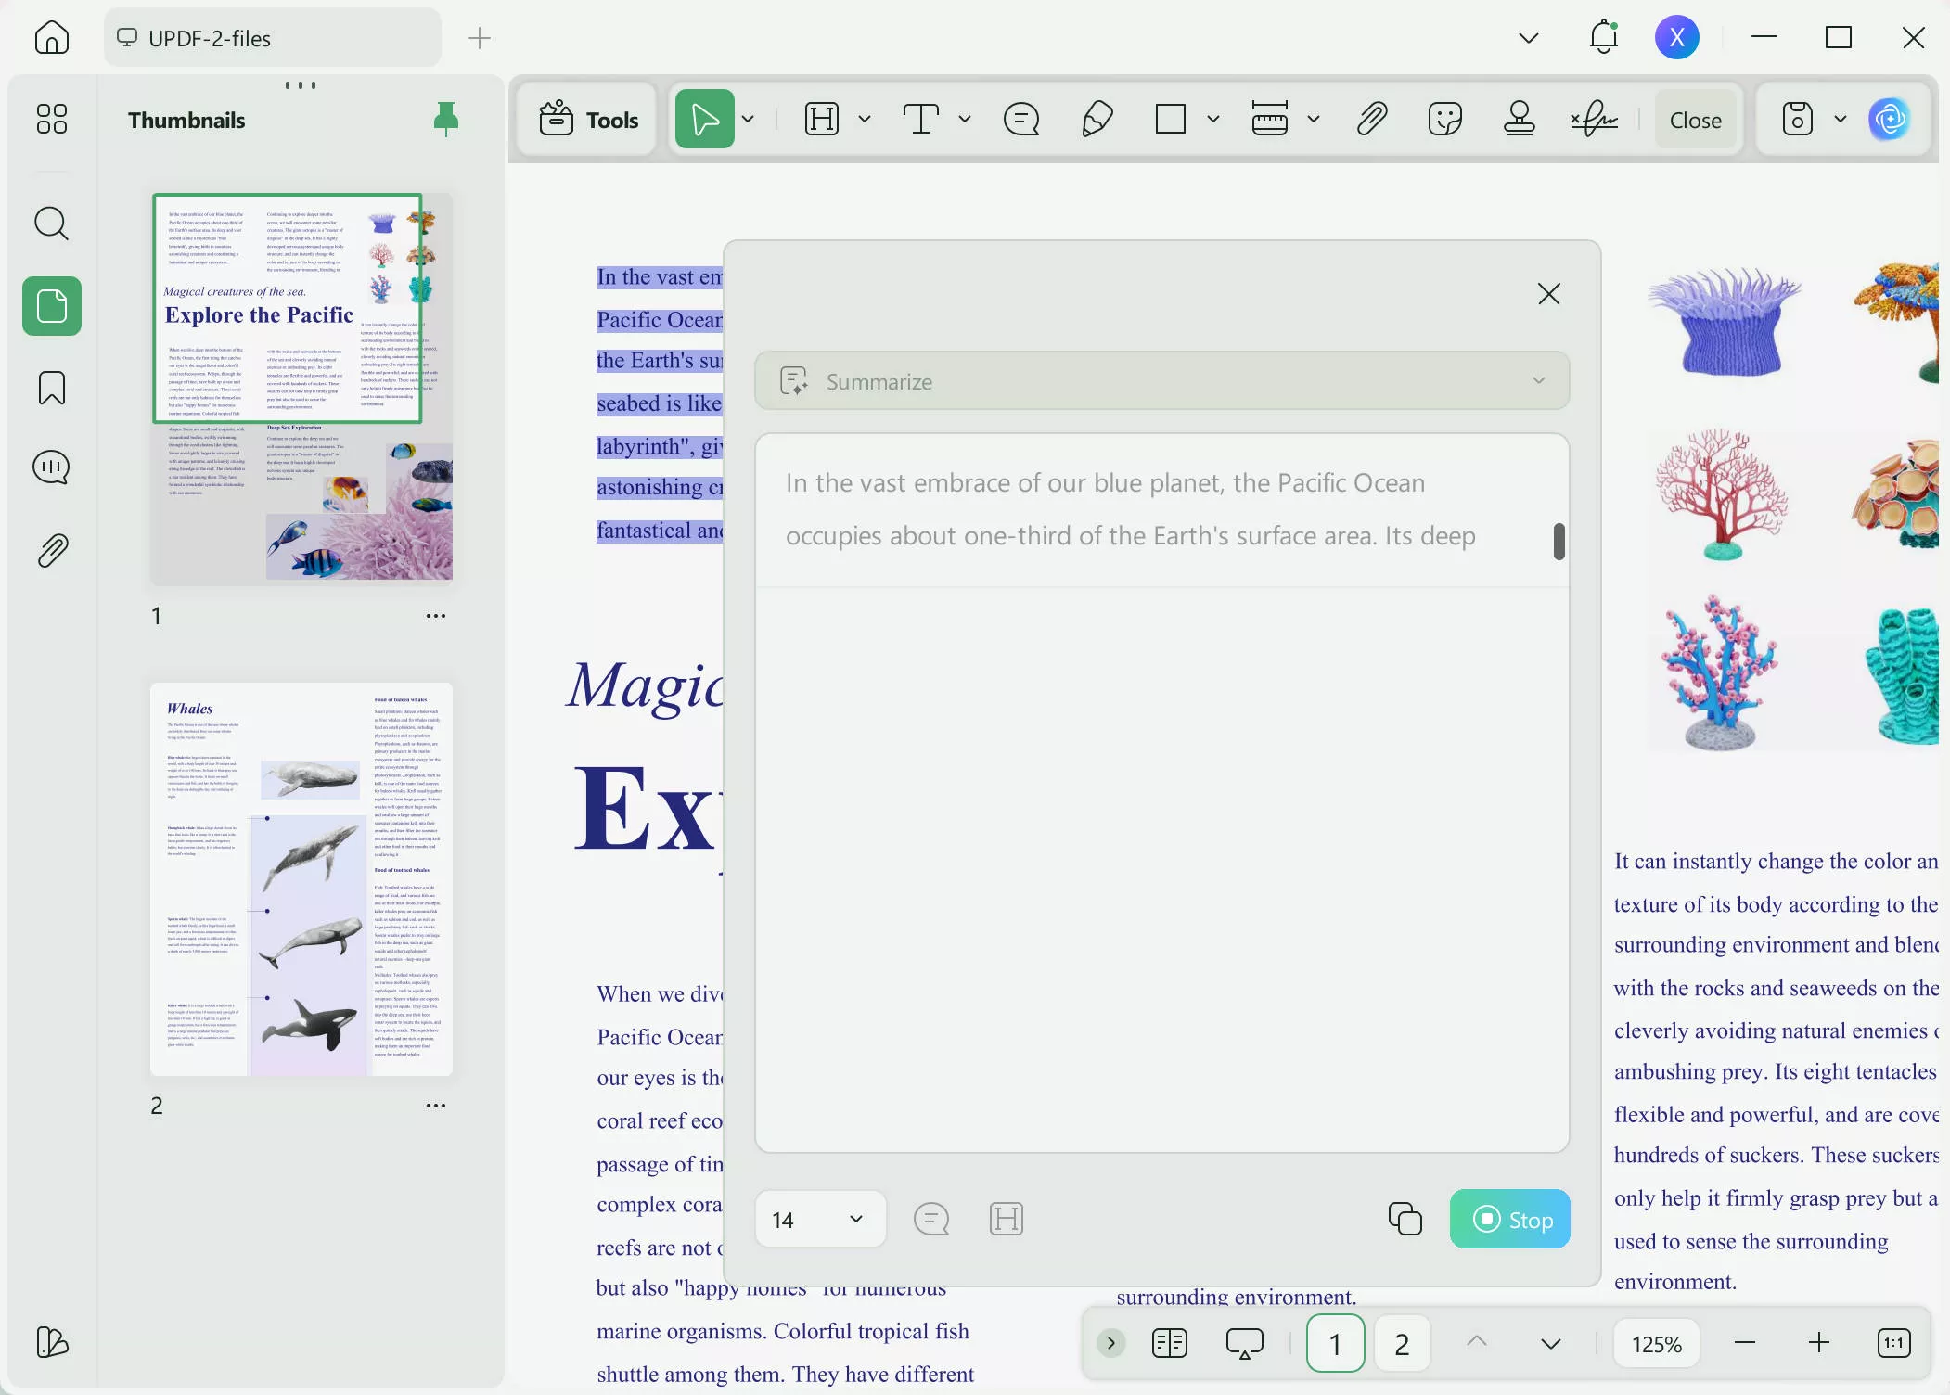Select the Attach file paperclip tool
This screenshot has width=1950, height=1395.
1371,120
